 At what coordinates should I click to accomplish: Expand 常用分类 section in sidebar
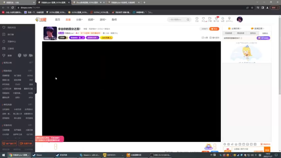31,62
